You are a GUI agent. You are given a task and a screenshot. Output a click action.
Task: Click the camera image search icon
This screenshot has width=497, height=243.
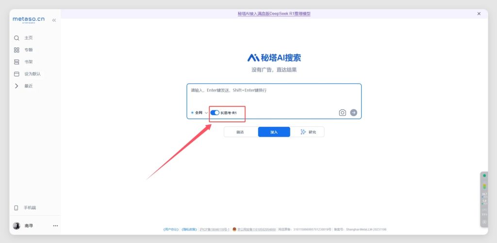click(x=342, y=113)
